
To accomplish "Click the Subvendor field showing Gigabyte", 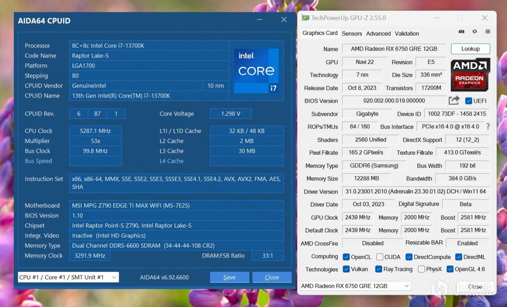I will [x=367, y=114].
